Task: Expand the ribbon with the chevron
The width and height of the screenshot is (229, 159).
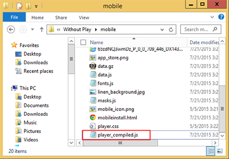Action: tap(212, 17)
